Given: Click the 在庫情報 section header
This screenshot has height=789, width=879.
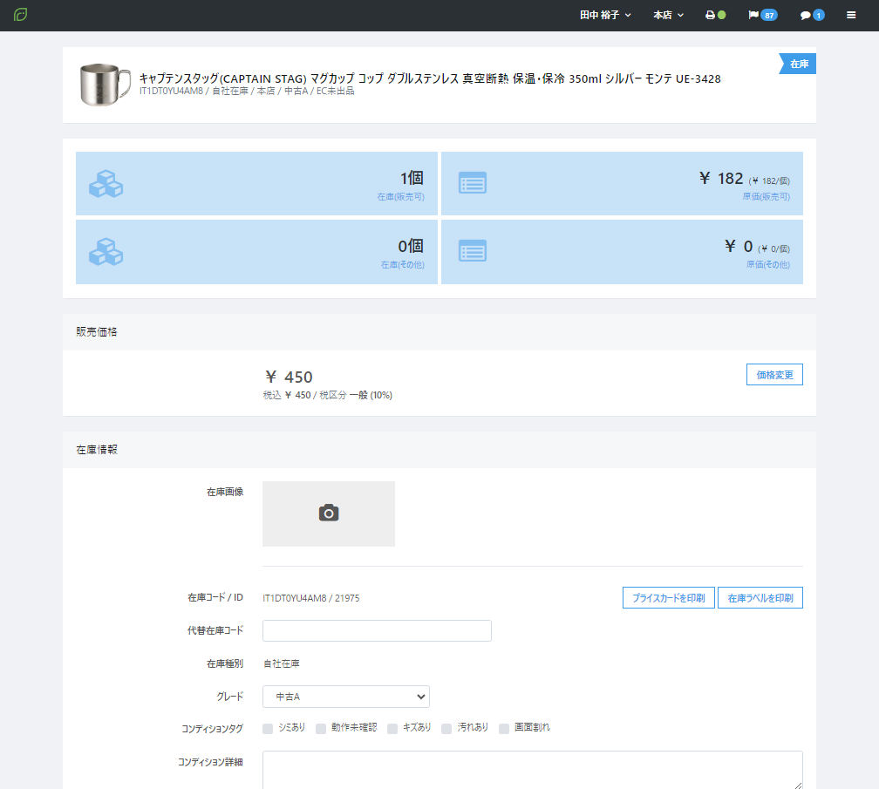Looking at the screenshot, I should (x=97, y=450).
